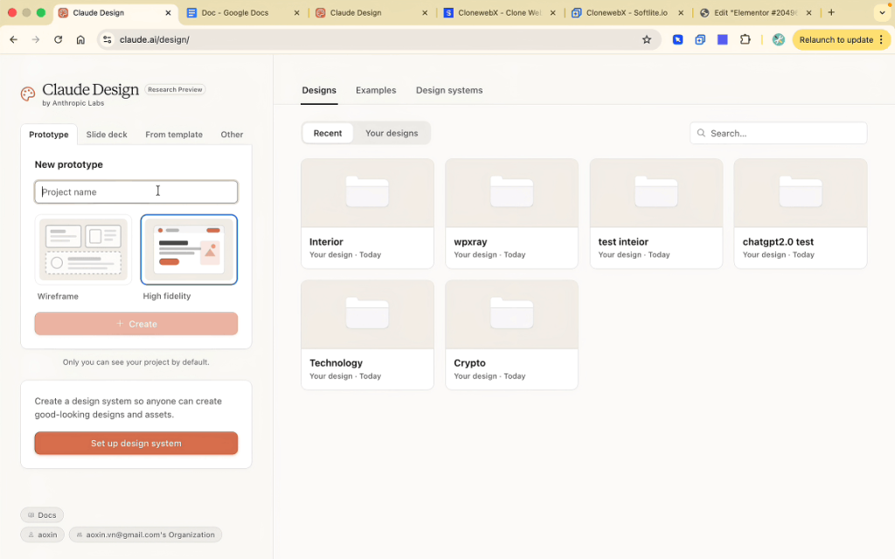Click the Interior folder icon
This screenshot has height=559, width=895.
pyautogui.click(x=367, y=191)
